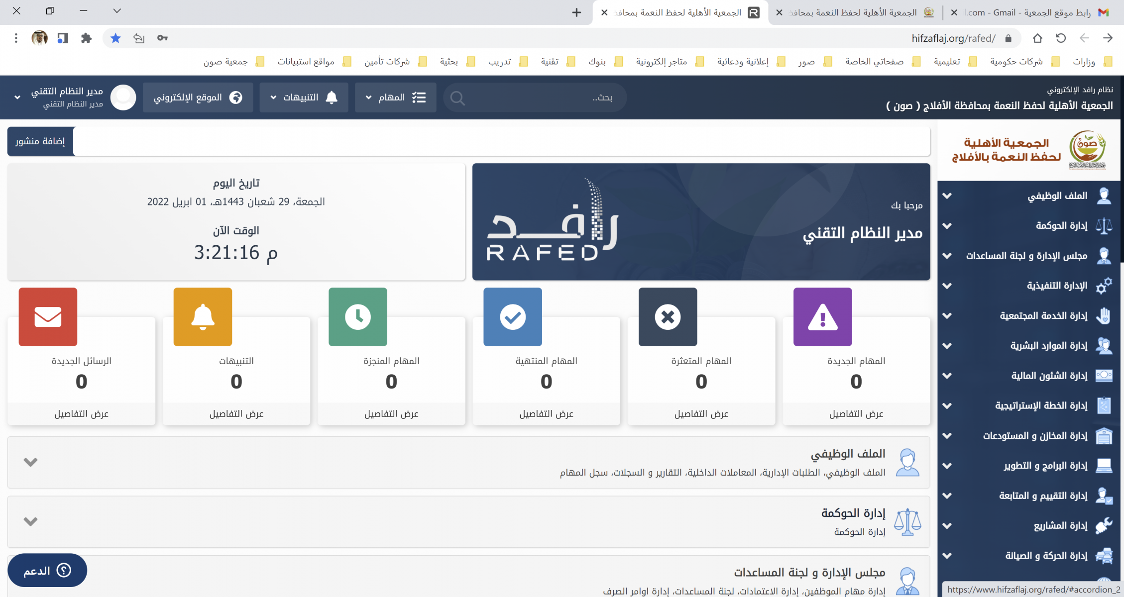Viewport: 1124px width, 597px height.
Task: Expand مجلس الإدارة و لجنة المساعدات sidebar chevron
Action: 947,256
